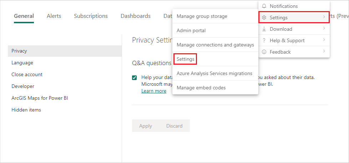Click the Feedback smiley icon
The height and width of the screenshot is (163, 349).
(264, 52)
